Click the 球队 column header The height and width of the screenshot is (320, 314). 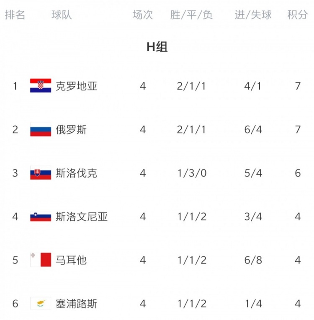pos(62,15)
